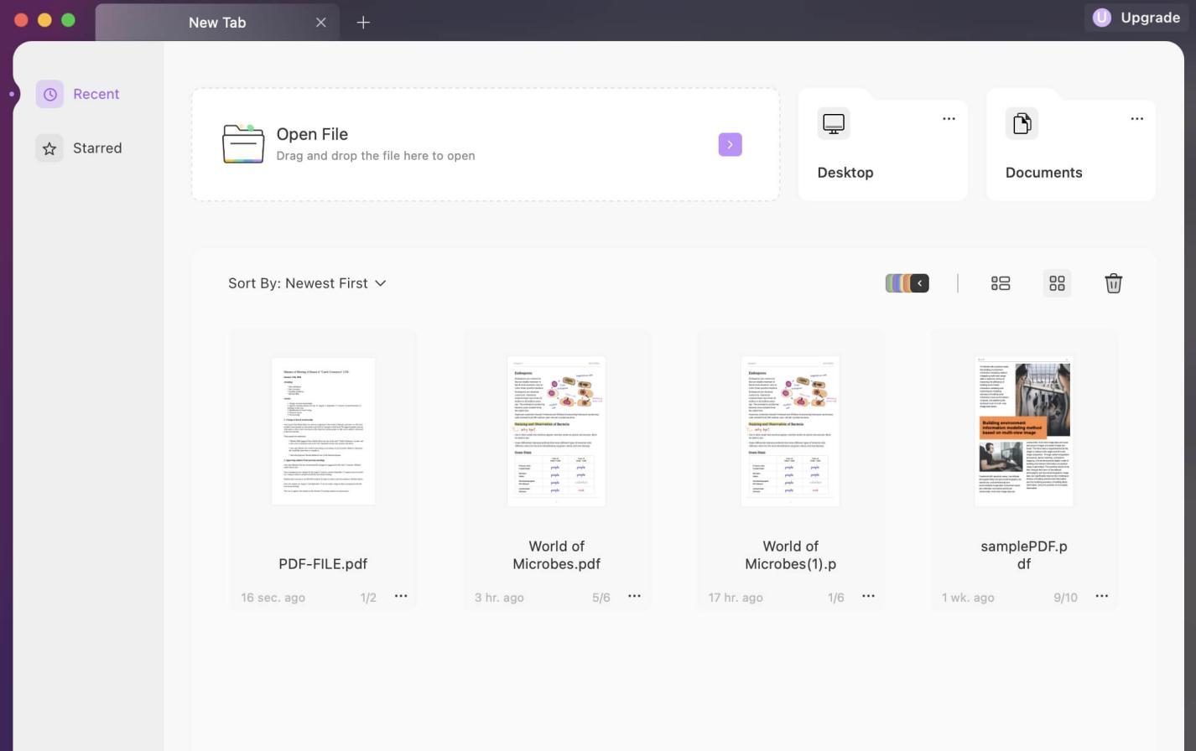Click the 5/6 page count
Screen dimensions: 1196x751
pos(601,598)
